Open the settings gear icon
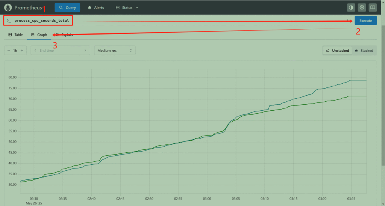The width and height of the screenshot is (385, 206). [362, 8]
